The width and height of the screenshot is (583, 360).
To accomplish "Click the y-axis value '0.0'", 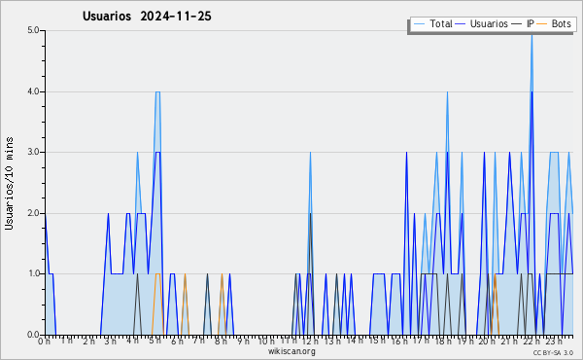I will (x=33, y=335).
